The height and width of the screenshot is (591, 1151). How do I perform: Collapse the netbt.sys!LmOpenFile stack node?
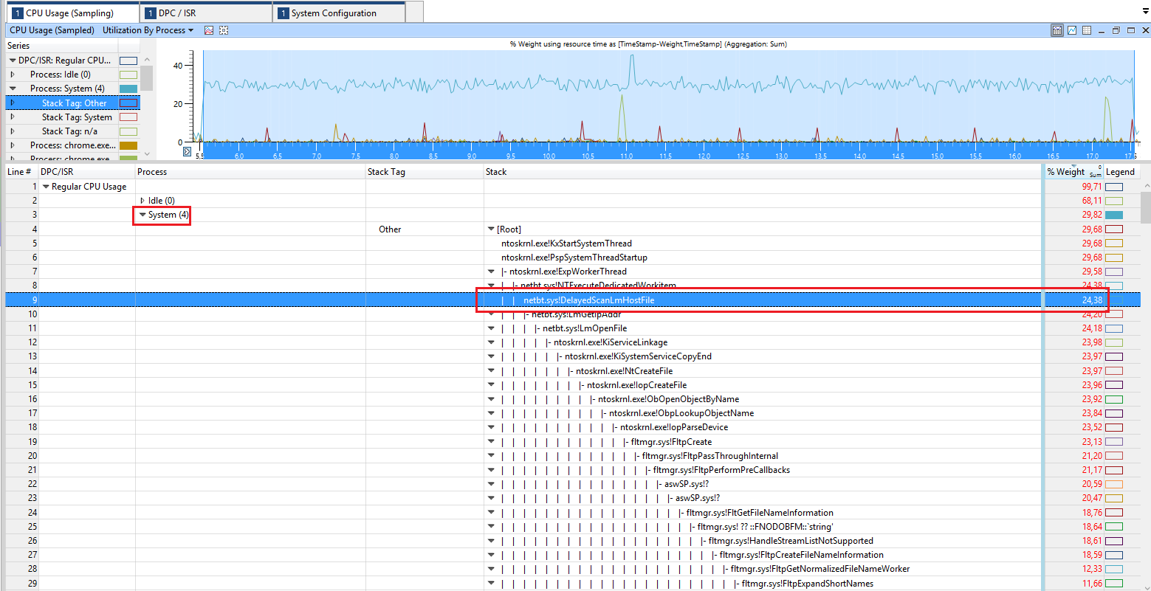(x=491, y=328)
